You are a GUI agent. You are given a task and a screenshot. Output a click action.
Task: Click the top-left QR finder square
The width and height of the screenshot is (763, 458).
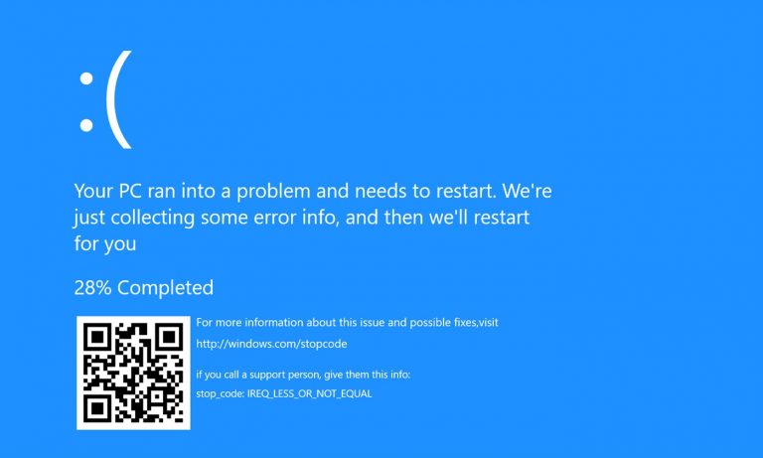(97, 337)
